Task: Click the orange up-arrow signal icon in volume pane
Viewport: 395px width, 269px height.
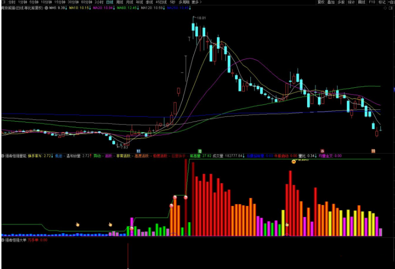Action: [x=293, y=162]
